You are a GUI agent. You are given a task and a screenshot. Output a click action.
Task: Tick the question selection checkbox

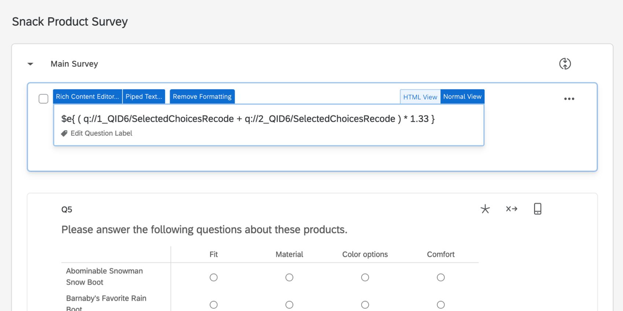[43, 99]
